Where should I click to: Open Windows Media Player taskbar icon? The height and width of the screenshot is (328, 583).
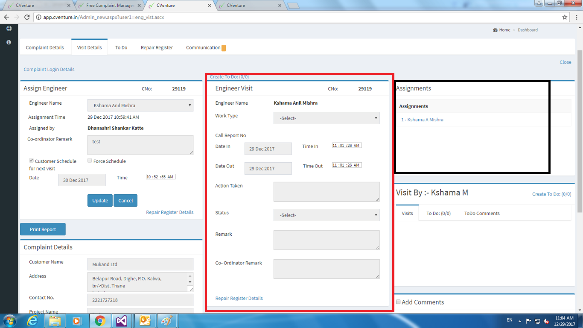77,320
